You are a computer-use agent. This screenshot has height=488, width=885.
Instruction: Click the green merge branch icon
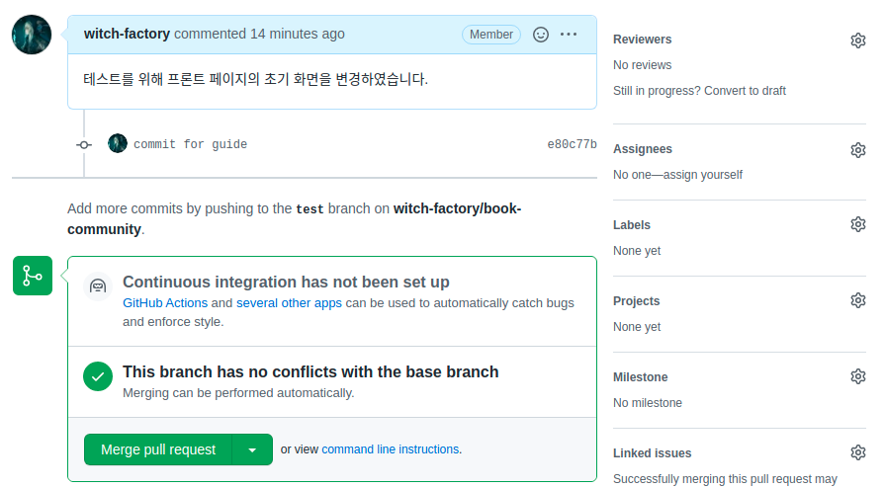pyautogui.click(x=32, y=276)
